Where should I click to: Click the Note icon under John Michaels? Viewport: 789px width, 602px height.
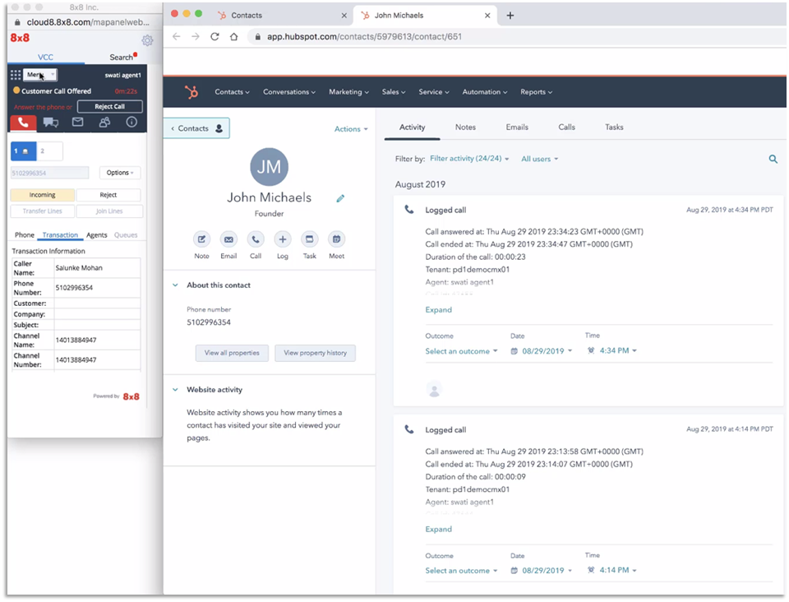[x=202, y=239]
